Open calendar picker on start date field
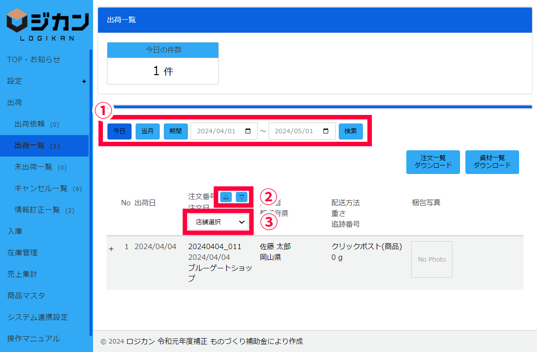Viewport: 537px width, 352px height. point(248,131)
